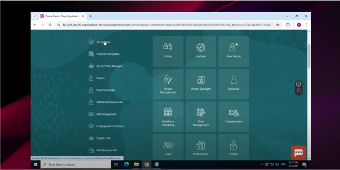Open Person Spotlight tile
The width and height of the screenshot is (340, 170).
pos(201,84)
